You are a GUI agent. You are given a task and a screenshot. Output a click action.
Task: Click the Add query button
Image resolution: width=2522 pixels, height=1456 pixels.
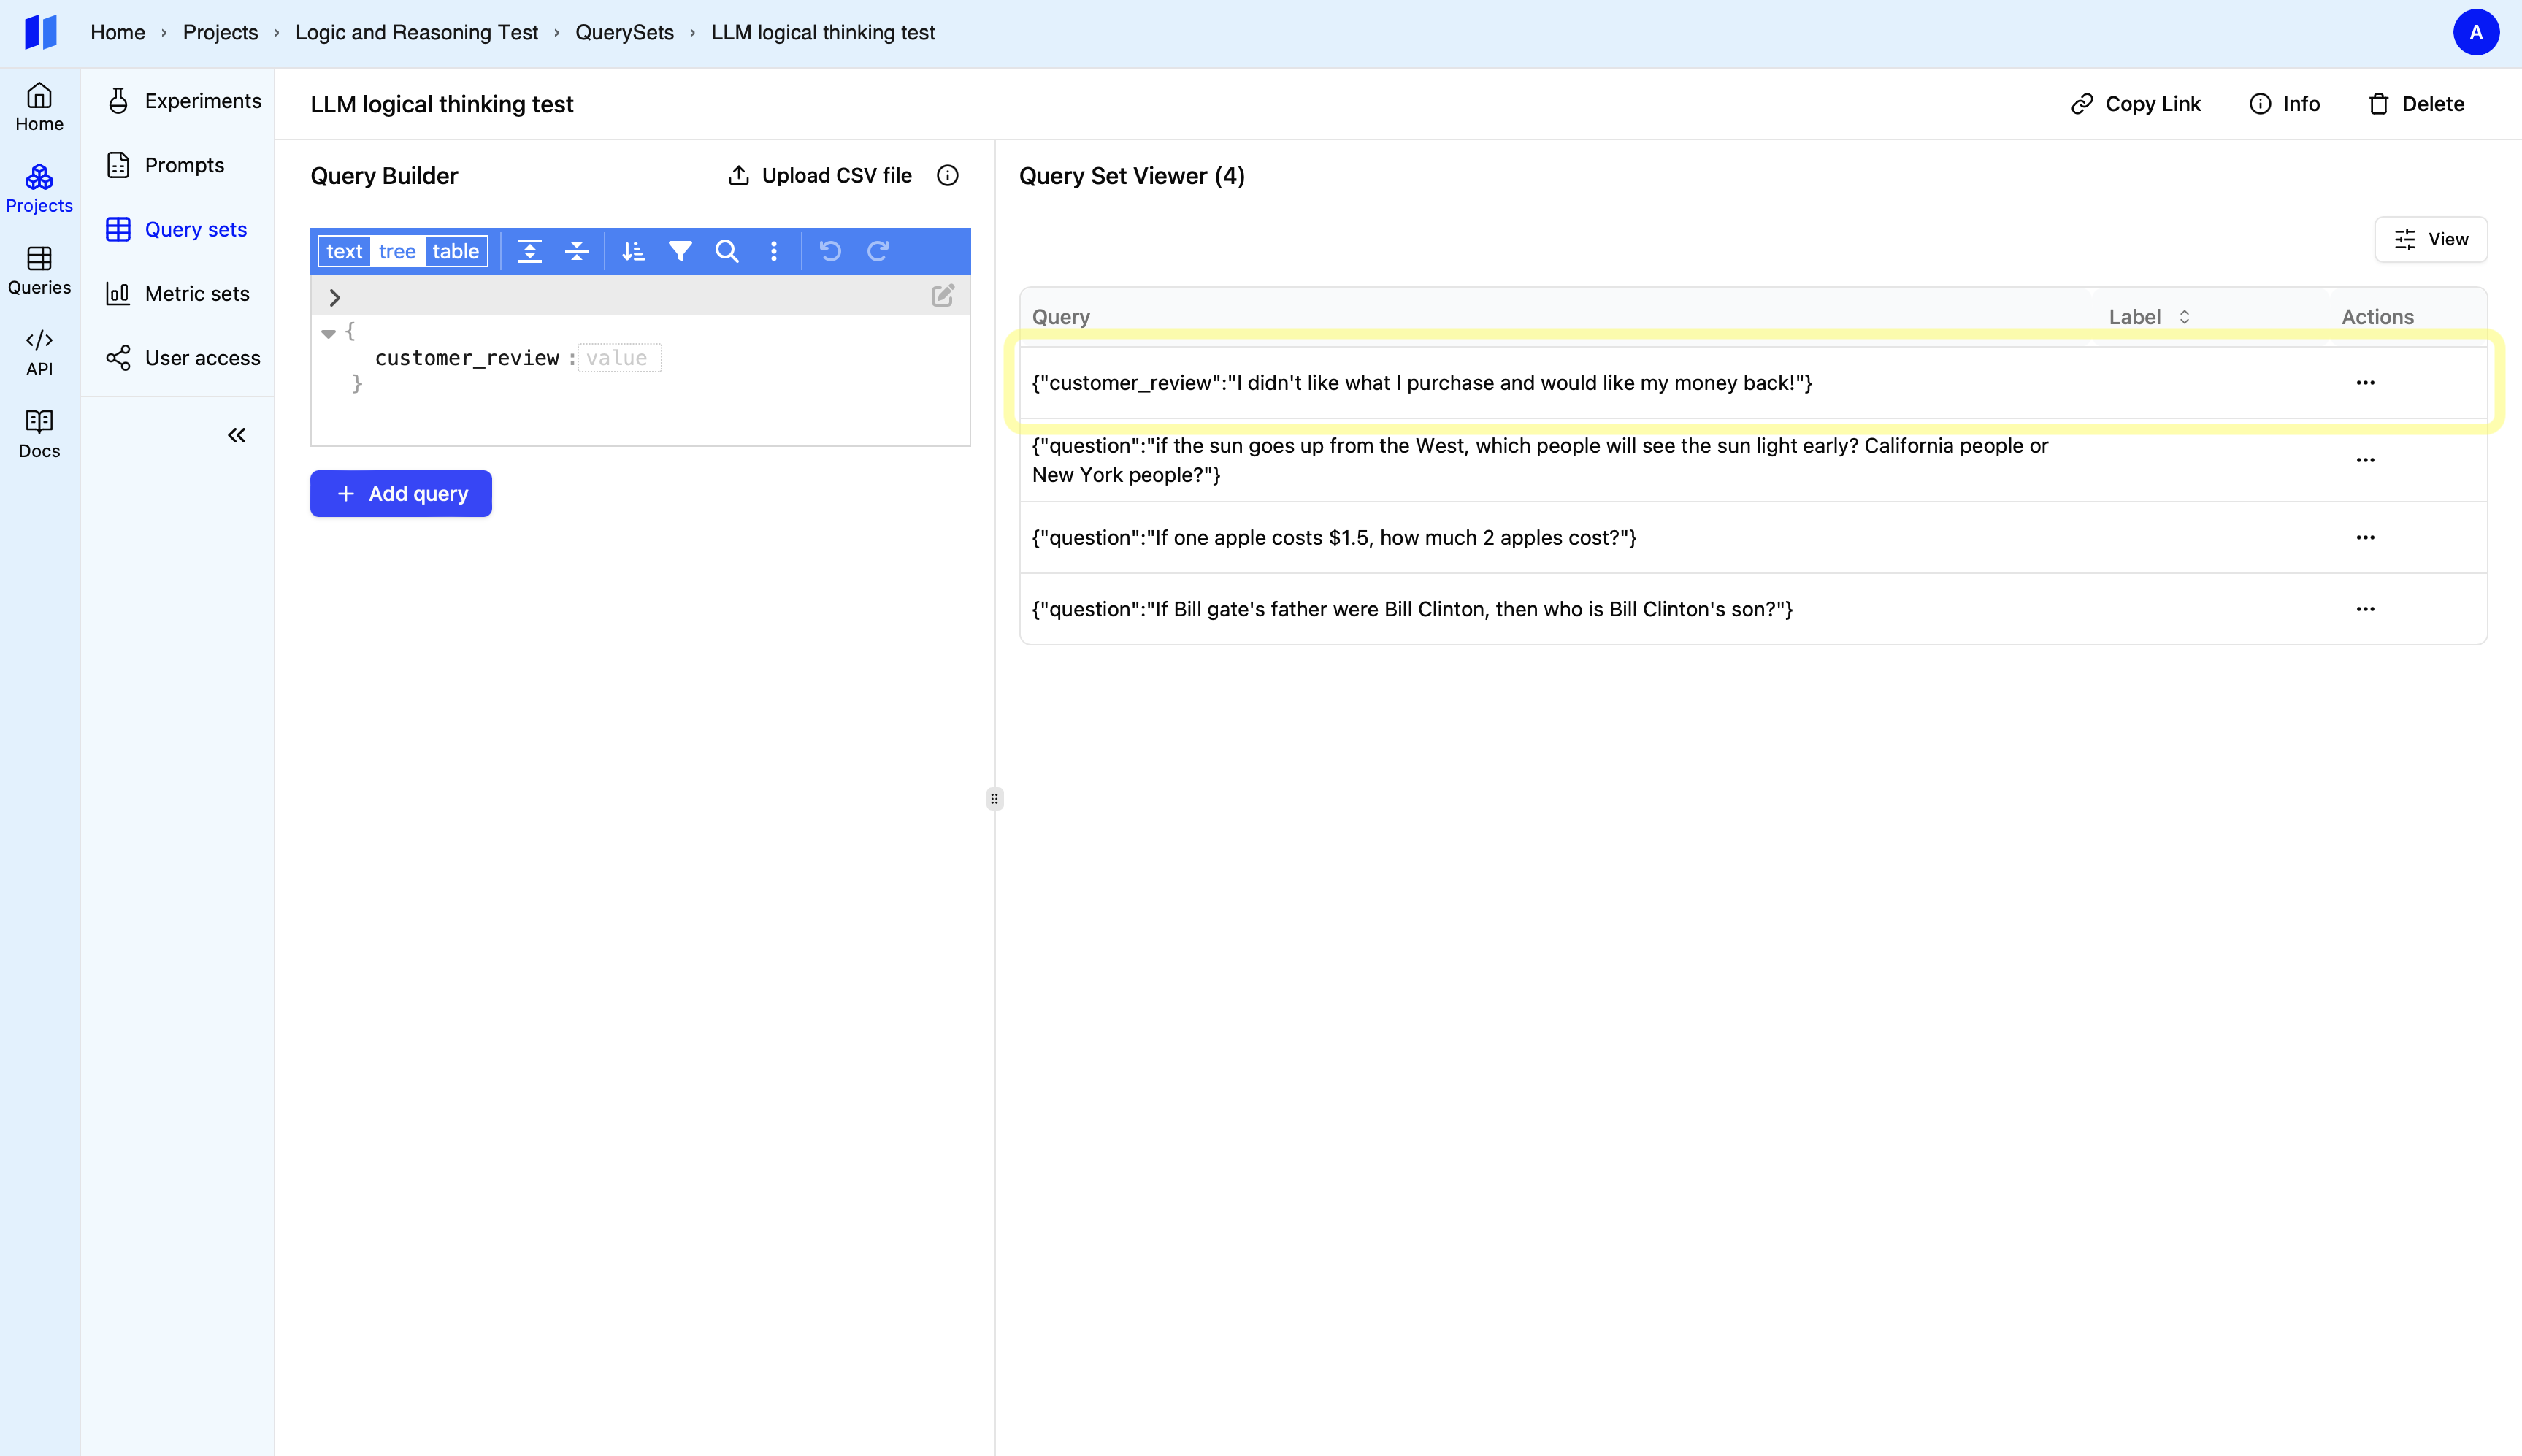pos(401,494)
